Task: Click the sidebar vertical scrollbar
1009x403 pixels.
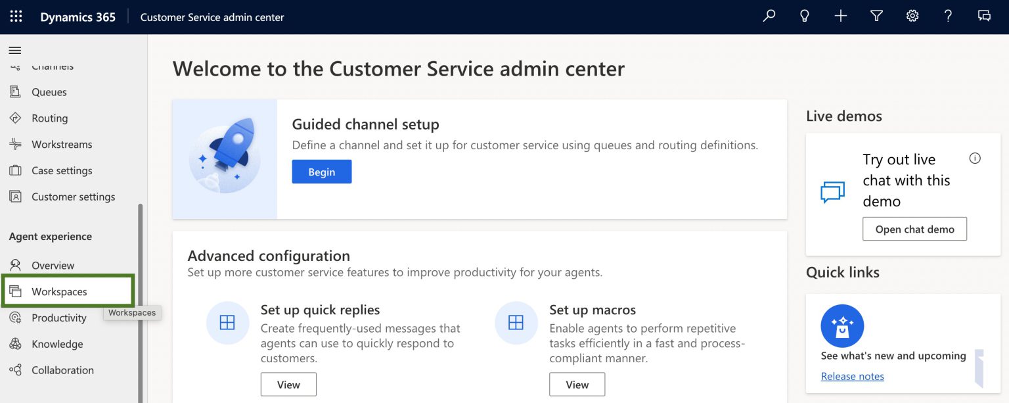Action: 140,296
